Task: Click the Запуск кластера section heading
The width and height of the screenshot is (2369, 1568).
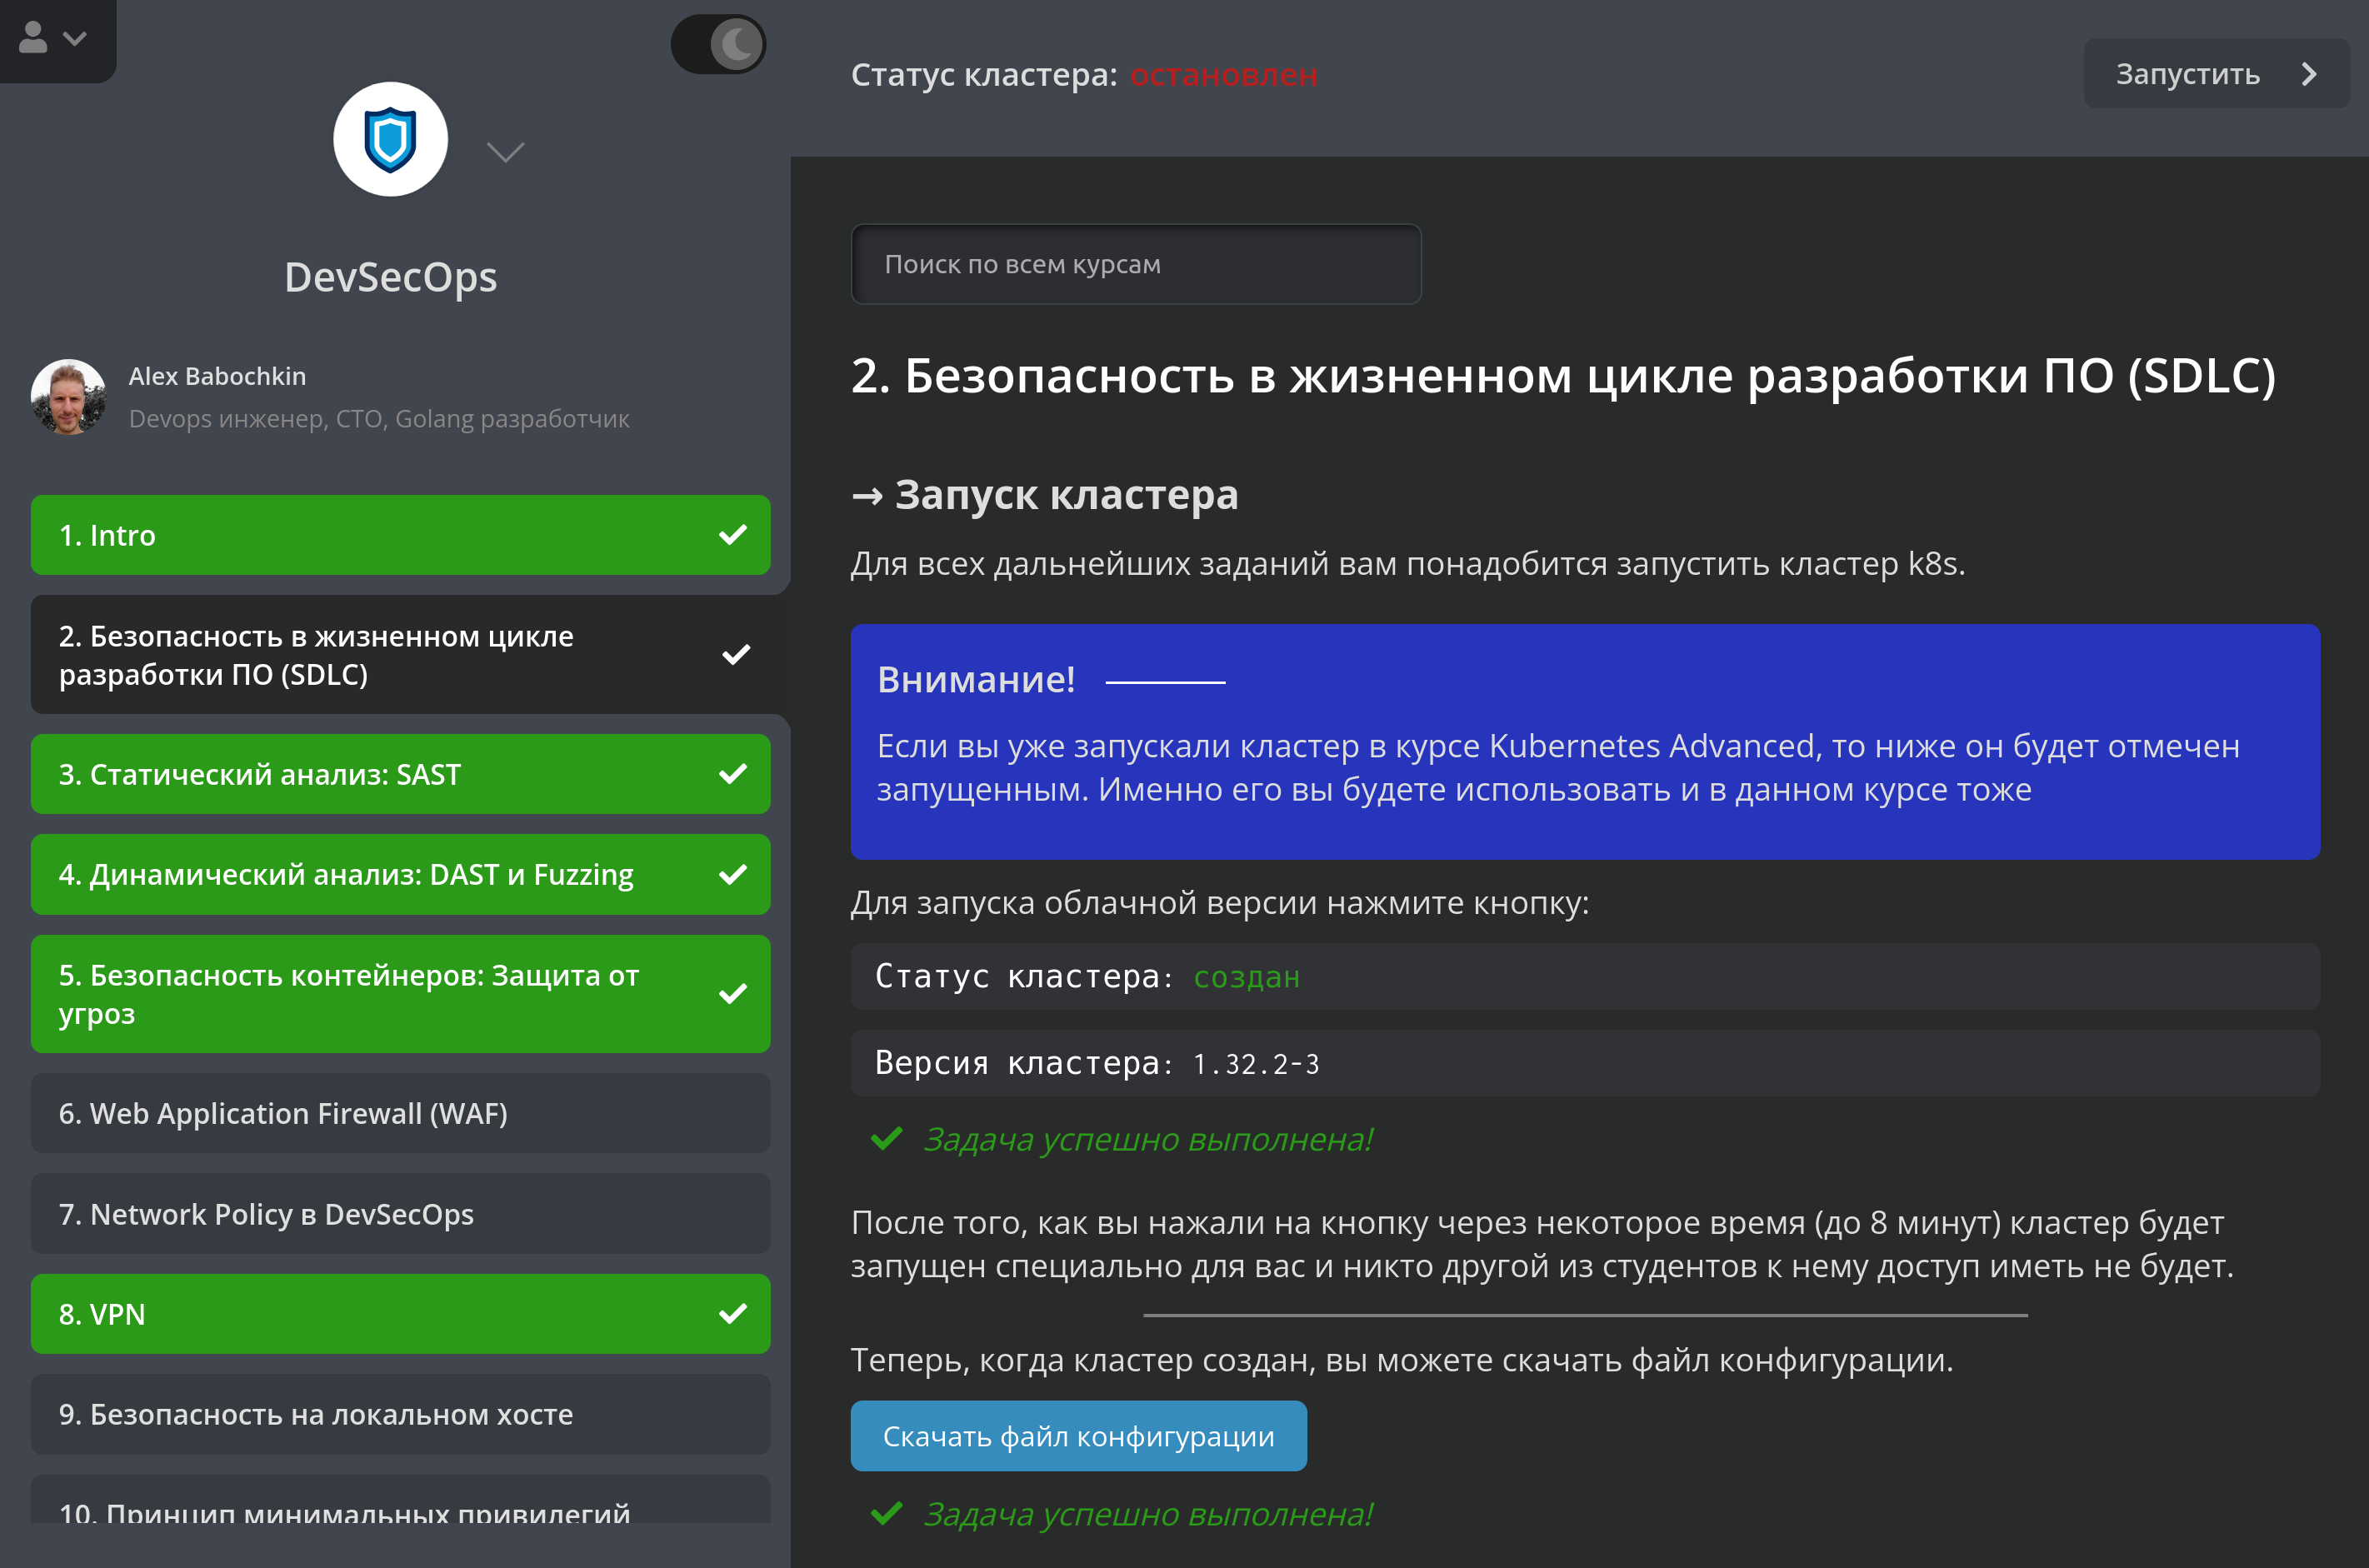Action: 1066,495
